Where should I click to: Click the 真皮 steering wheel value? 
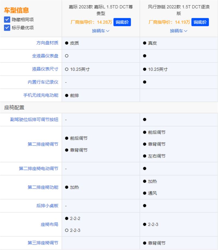pos(153,43)
